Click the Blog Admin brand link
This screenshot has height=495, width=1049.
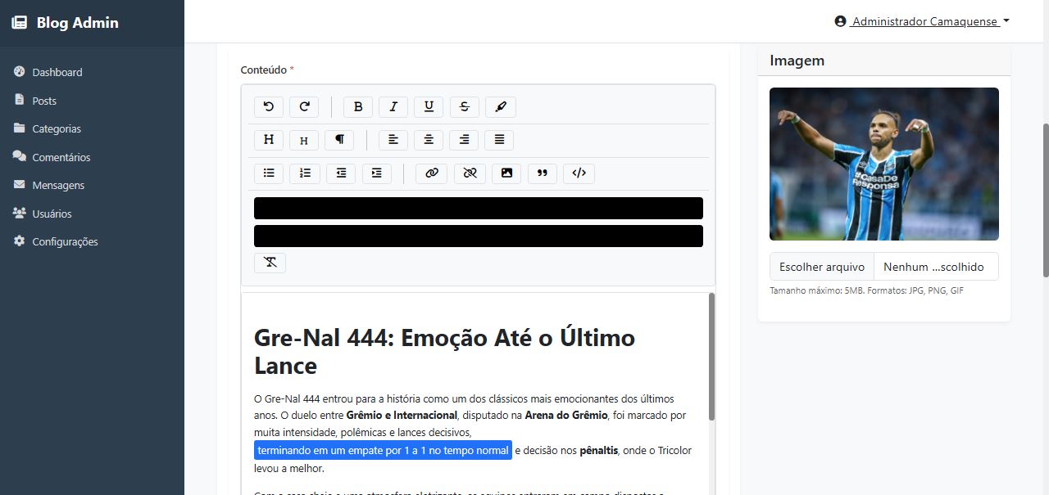click(65, 23)
